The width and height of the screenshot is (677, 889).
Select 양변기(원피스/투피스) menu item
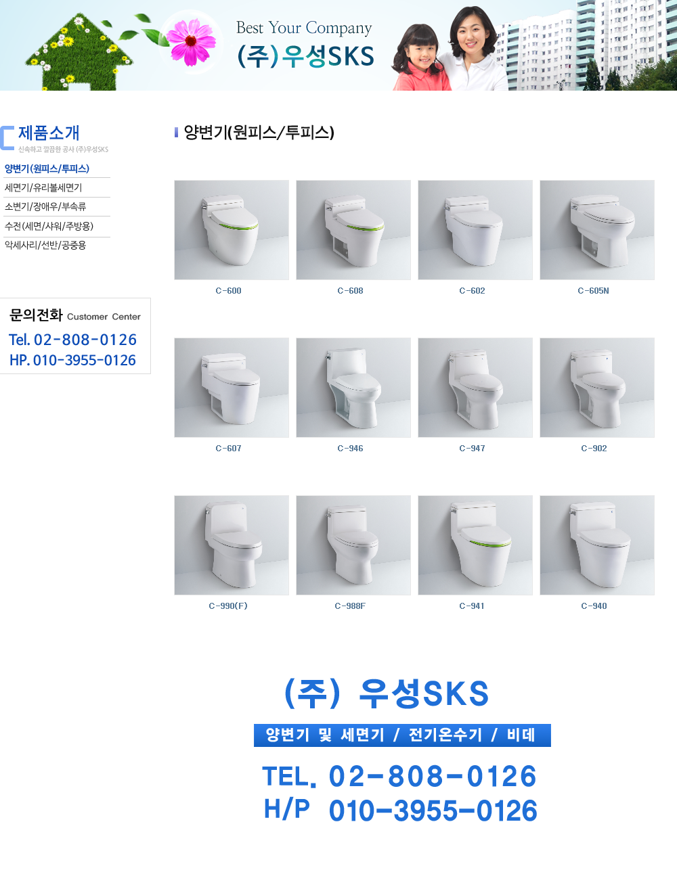coord(47,168)
